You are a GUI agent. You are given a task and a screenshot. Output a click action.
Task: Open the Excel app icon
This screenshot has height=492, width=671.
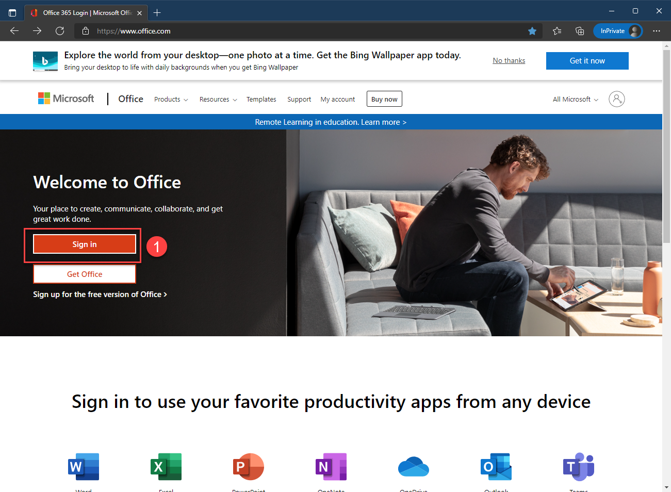(166, 466)
